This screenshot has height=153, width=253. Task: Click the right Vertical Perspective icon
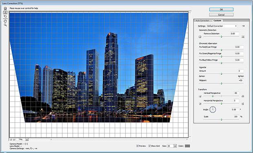coord(243,96)
